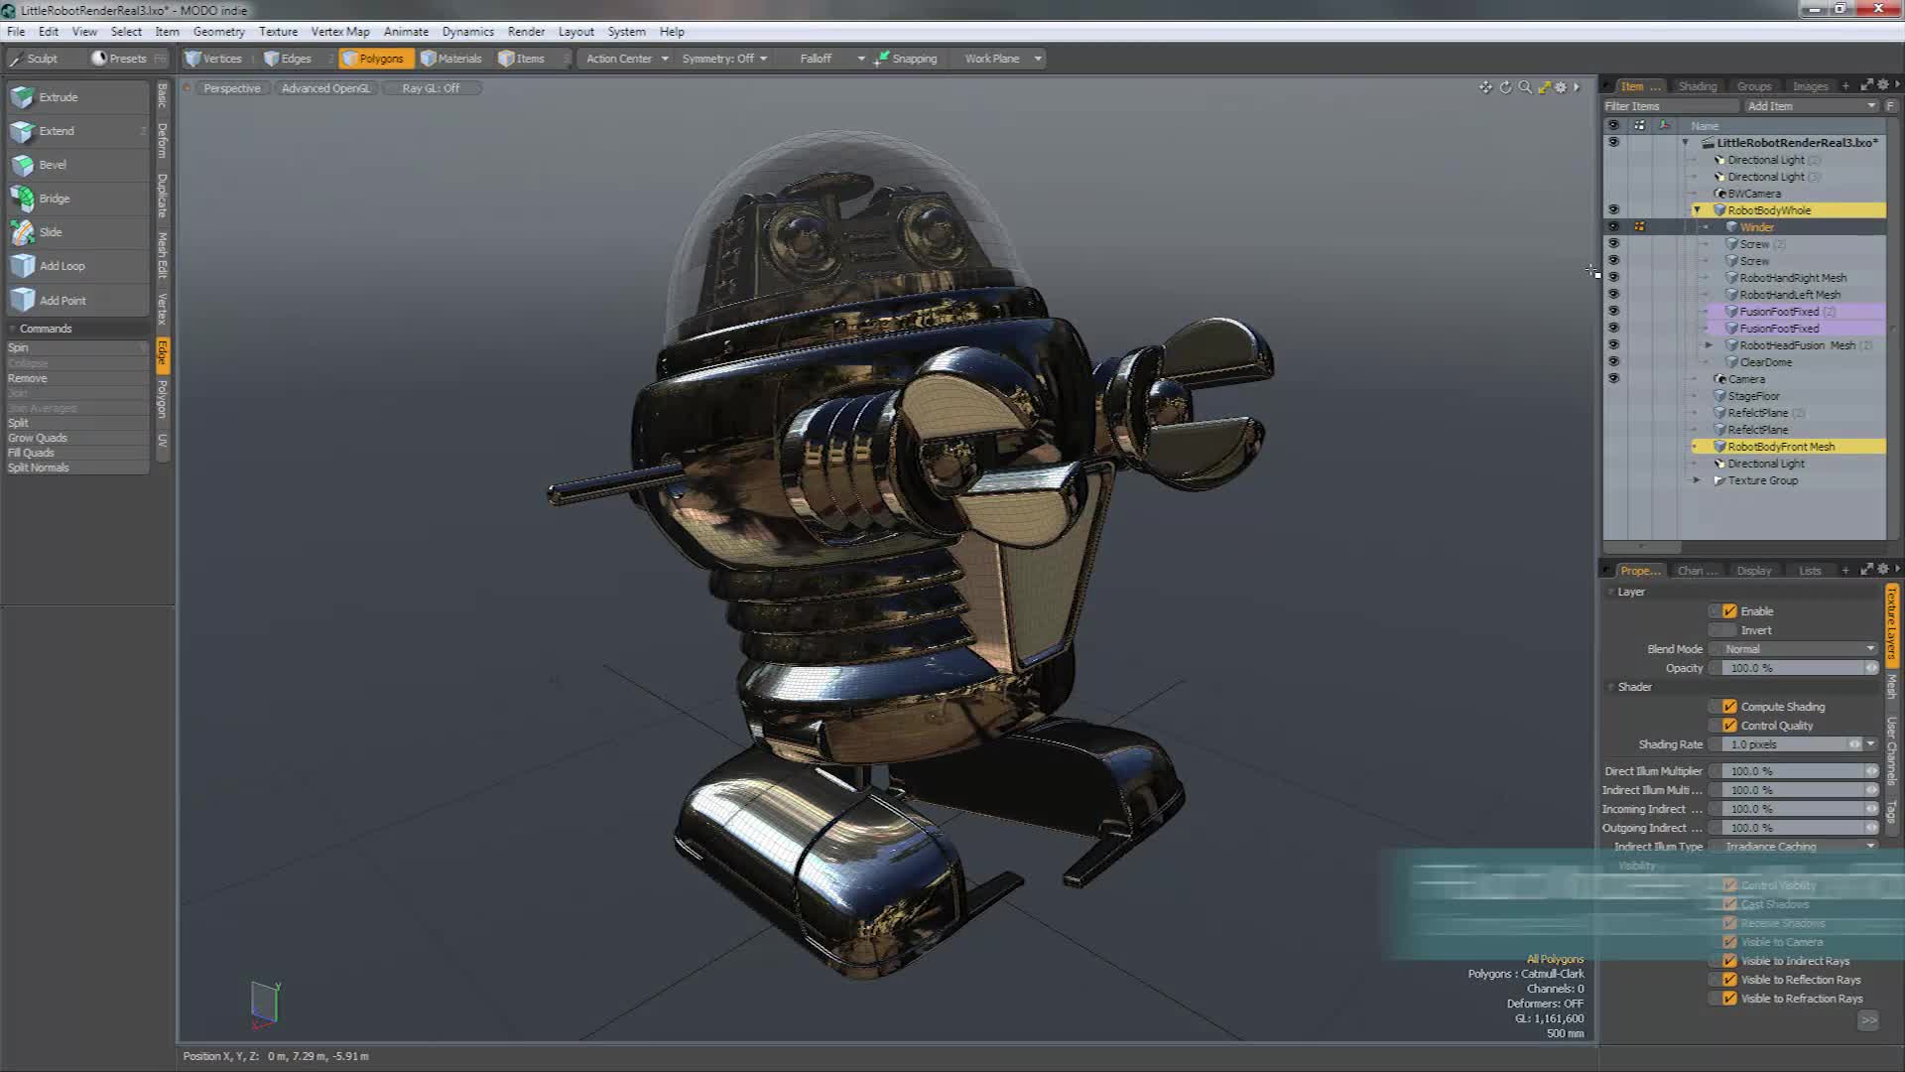Click the Grow Quads command
Image resolution: width=1905 pixels, height=1072 pixels.
point(38,438)
